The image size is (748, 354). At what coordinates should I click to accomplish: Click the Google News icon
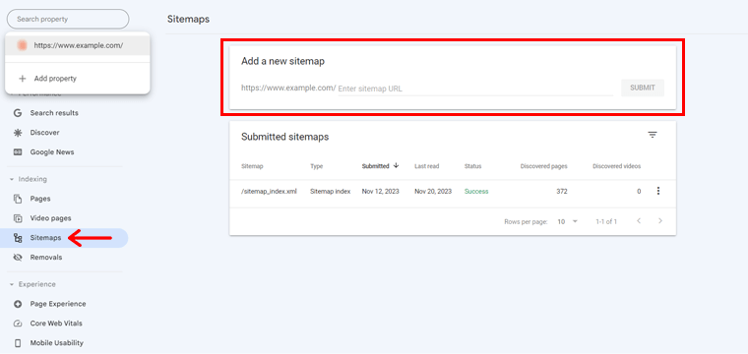pos(18,152)
